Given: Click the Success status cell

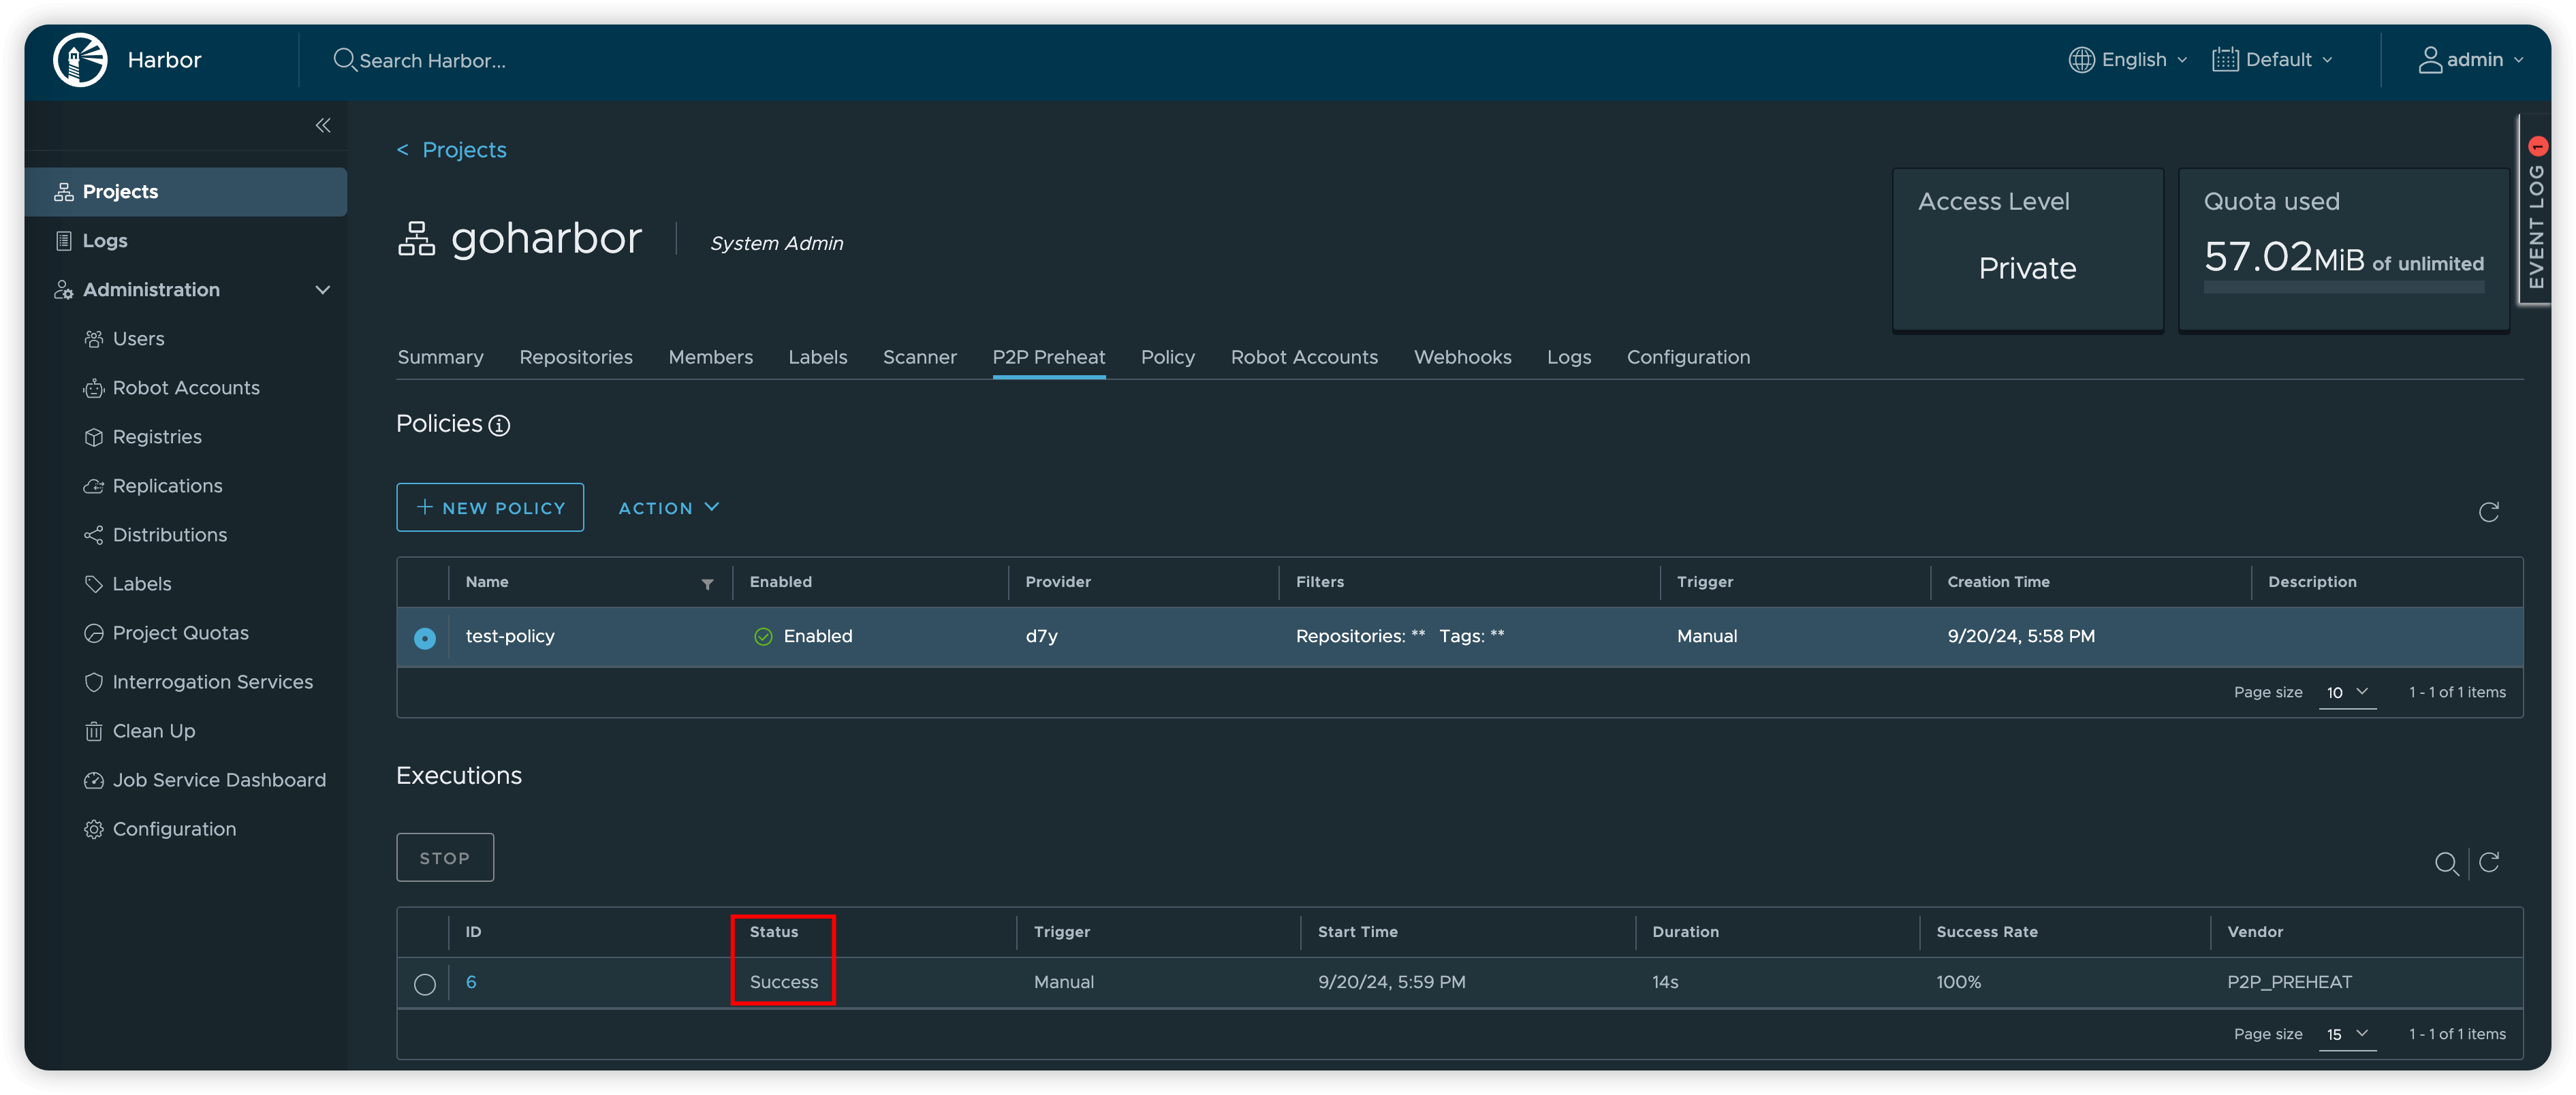Looking at the screenshot, I should click(x=784, y=982).
